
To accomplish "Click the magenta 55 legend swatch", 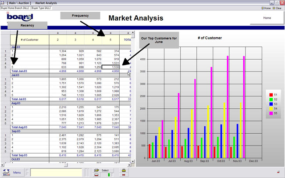I will [271, 113].
